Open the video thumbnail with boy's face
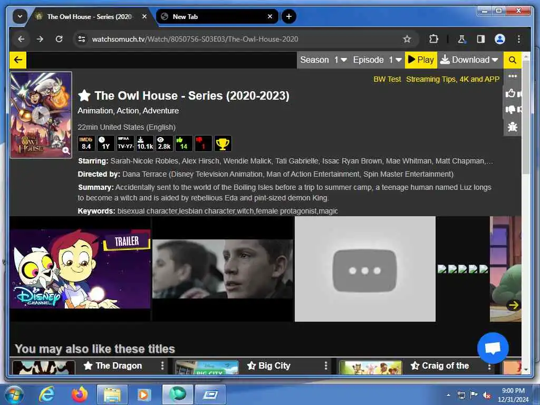The image size is (540, 405). tap(223, 268)
